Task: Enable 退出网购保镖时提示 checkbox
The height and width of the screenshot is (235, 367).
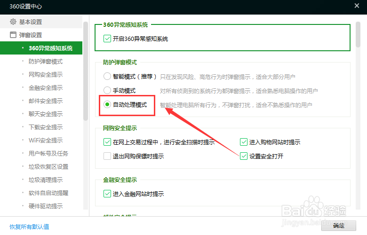Action: [x=107, y=156]
